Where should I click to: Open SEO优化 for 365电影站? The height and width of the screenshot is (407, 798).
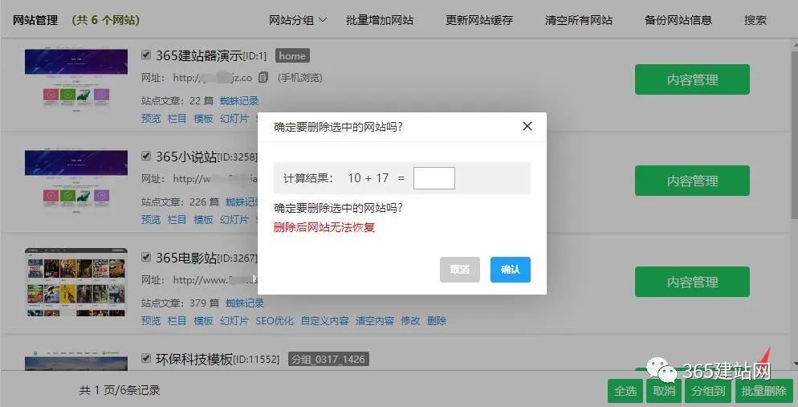[275, 321]
